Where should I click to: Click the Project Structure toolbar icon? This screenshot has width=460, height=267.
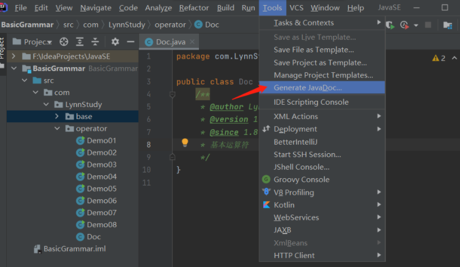(447, 25)
